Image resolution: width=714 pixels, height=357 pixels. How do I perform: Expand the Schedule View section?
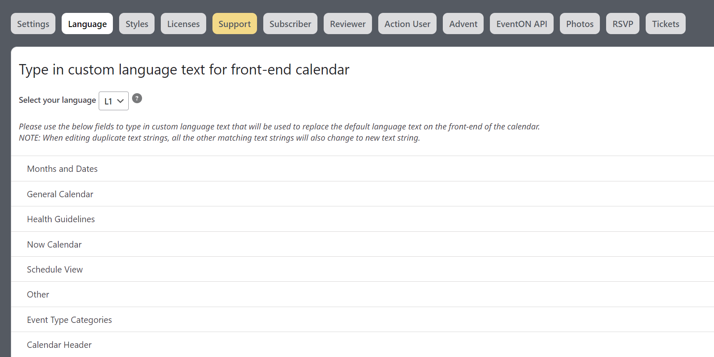pos(362,269)
